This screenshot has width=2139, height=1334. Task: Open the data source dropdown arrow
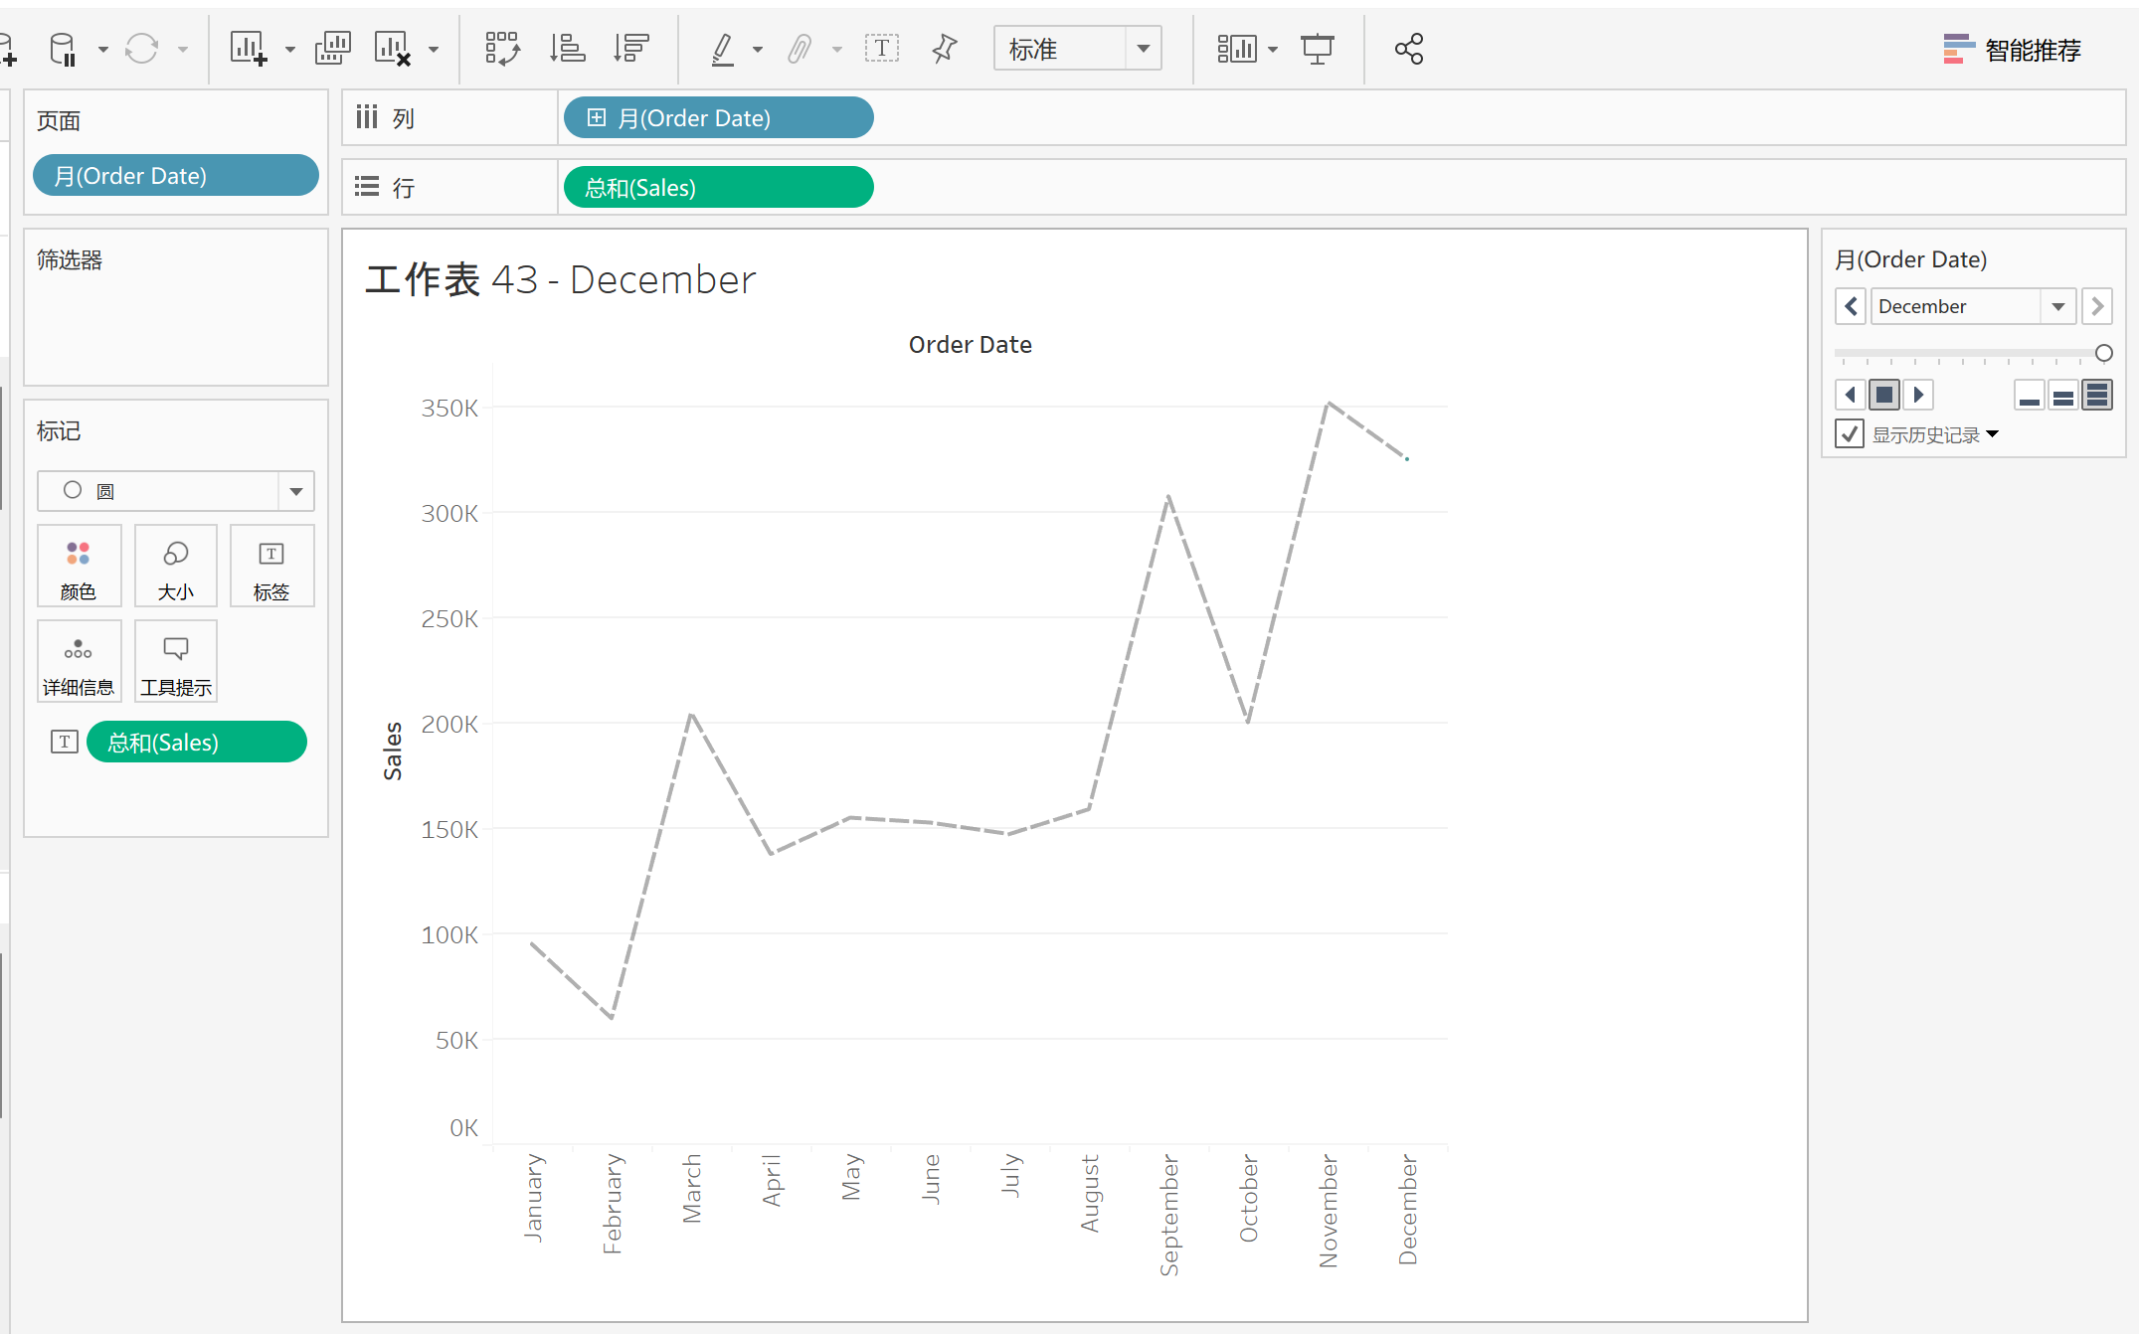tap(102, 49)
